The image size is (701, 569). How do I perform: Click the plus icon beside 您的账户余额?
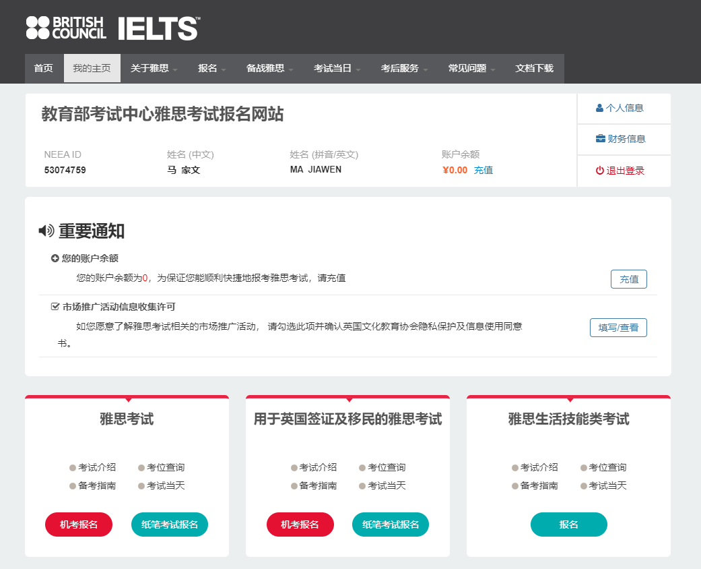[55, 258]
